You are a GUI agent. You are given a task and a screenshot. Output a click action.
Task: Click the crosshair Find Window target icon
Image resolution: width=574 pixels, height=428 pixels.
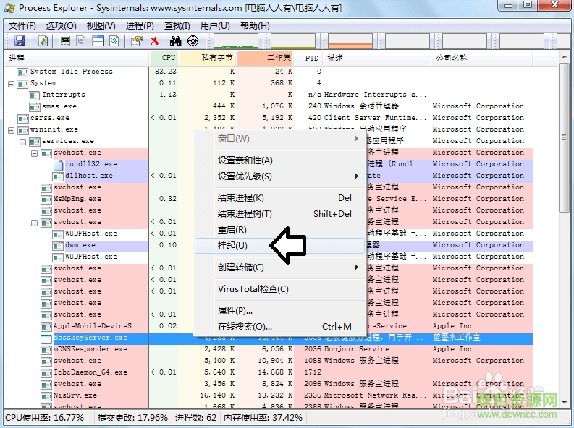[x=193, y=41]
